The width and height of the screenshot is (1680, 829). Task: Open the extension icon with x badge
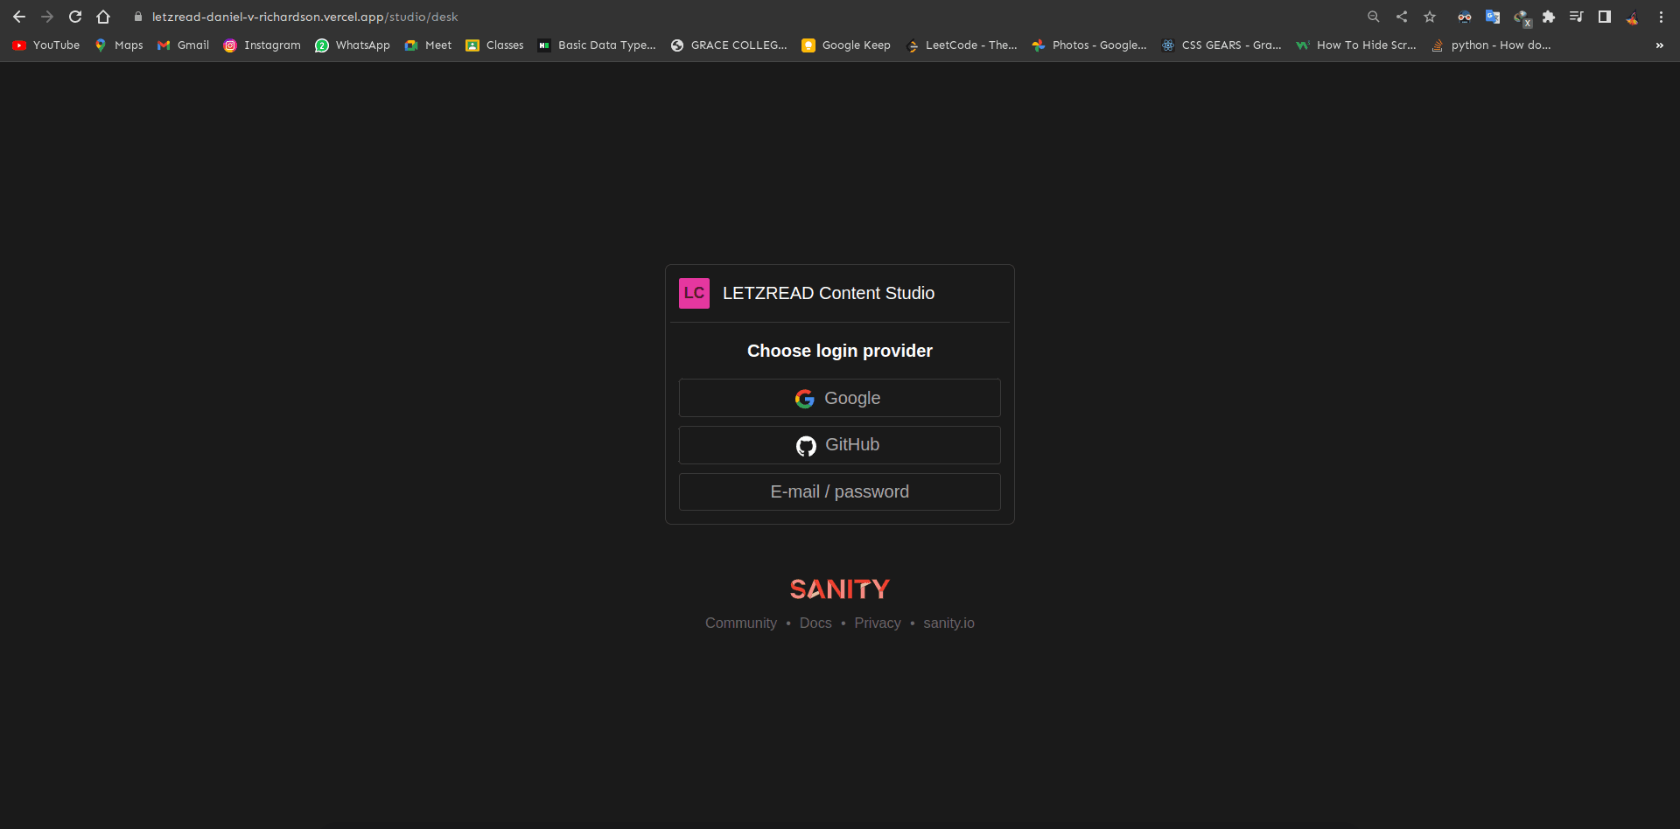[x=1522, y=17]
